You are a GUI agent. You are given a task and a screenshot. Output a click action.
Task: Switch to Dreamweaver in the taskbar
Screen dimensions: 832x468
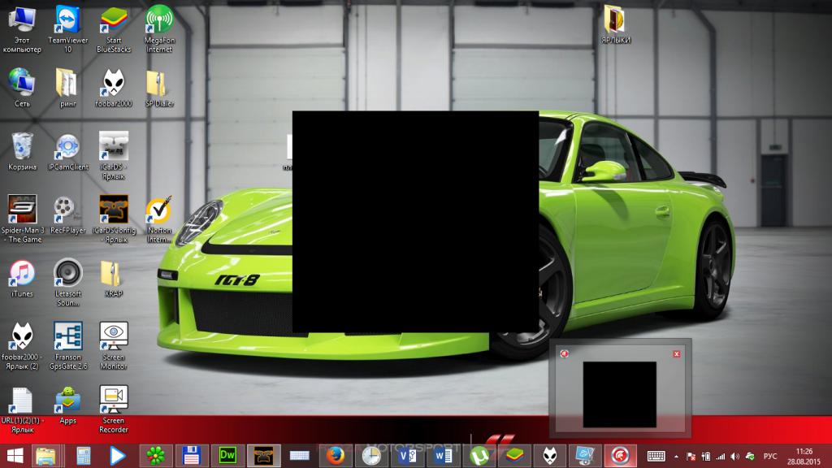point(225,455)
